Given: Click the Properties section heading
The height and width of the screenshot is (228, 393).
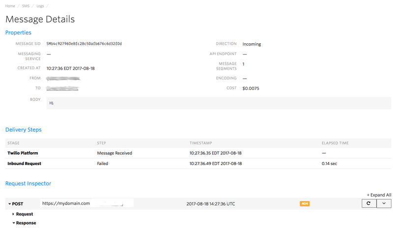Looking at the screenshot, I should click(18, 32).
